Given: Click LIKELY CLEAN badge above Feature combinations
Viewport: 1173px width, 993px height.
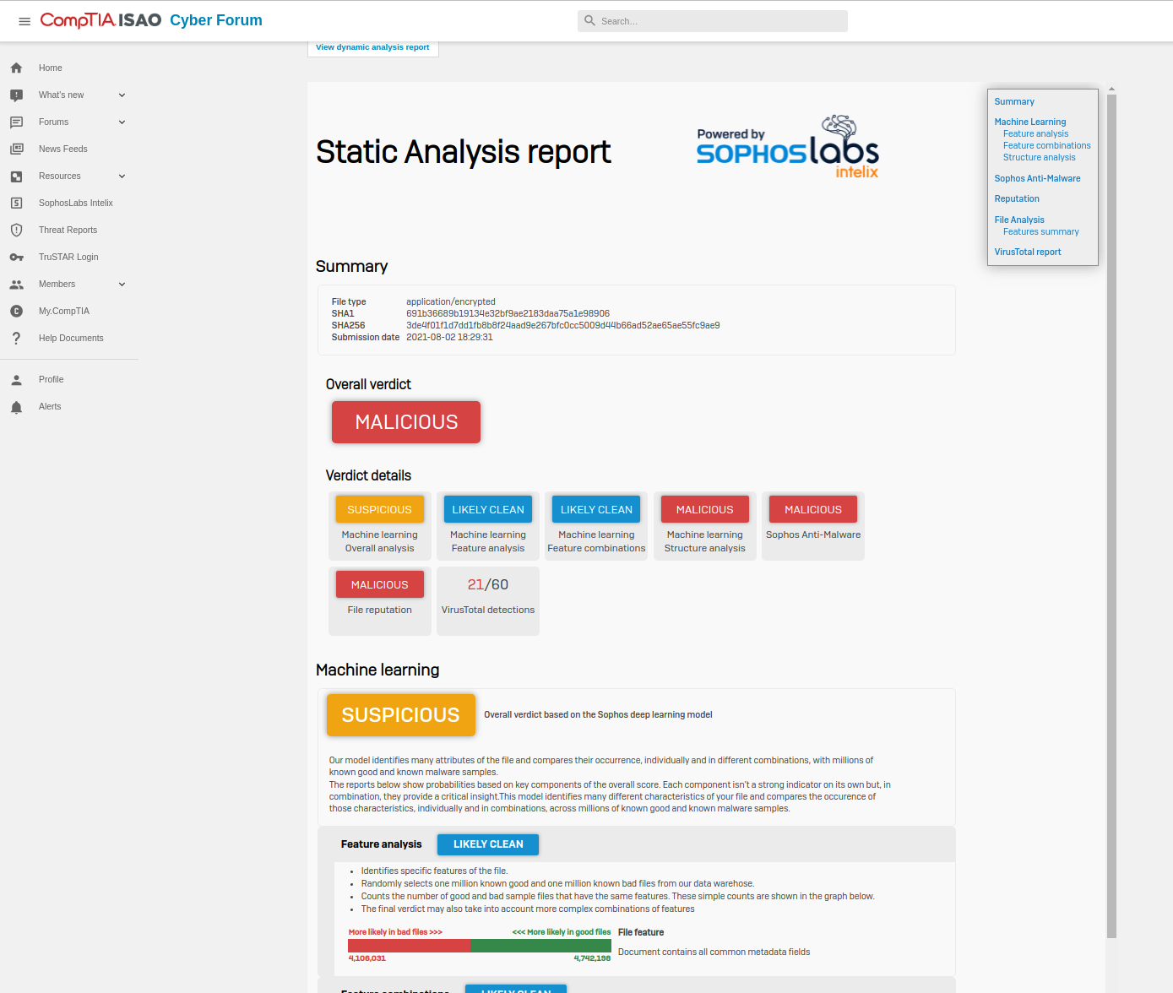Looking at the screenshot, I should [x=596, y=509].
